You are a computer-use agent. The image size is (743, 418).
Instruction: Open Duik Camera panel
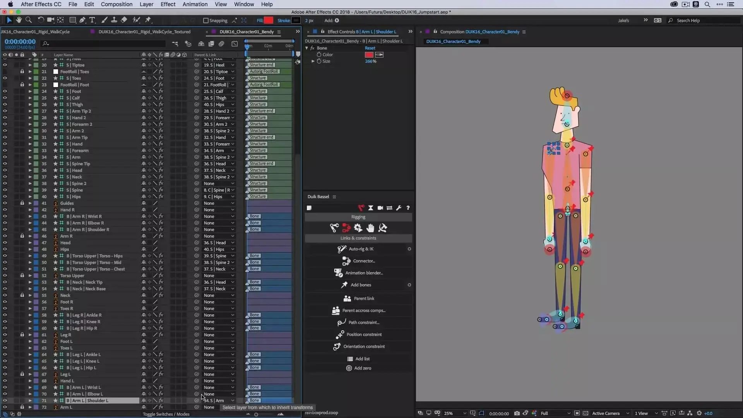(x=380, y=208)
